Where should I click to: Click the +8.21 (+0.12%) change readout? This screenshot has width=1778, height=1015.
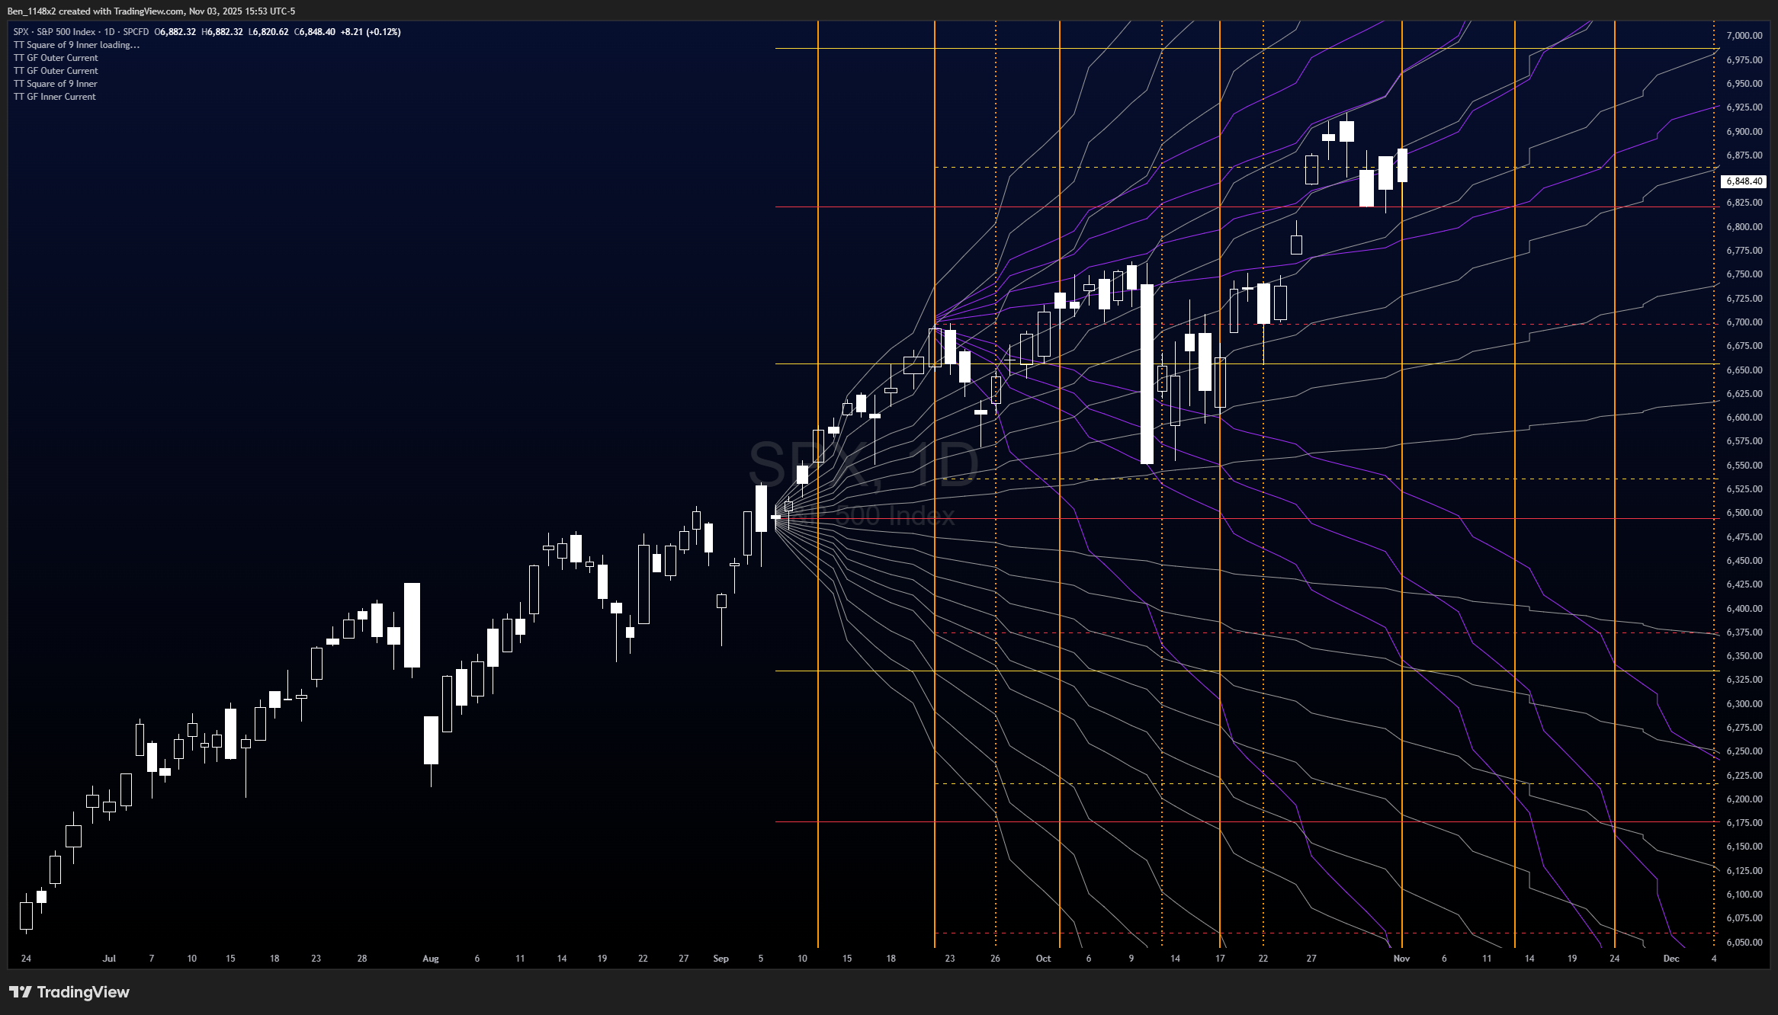(371, 32)
